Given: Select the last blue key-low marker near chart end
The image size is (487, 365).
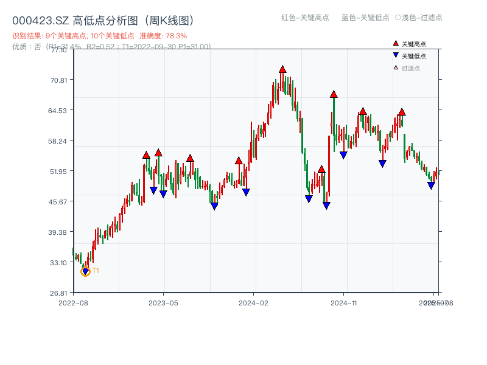Looking at the screenshot, I should point(431,186).
